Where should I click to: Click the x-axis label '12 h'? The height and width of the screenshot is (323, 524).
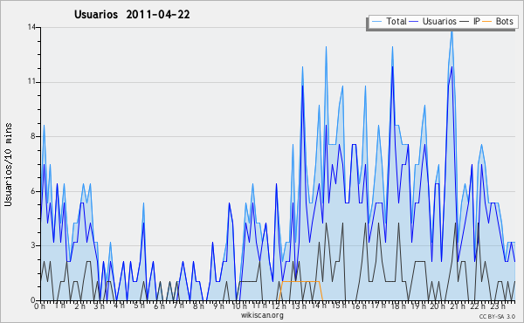279,306
